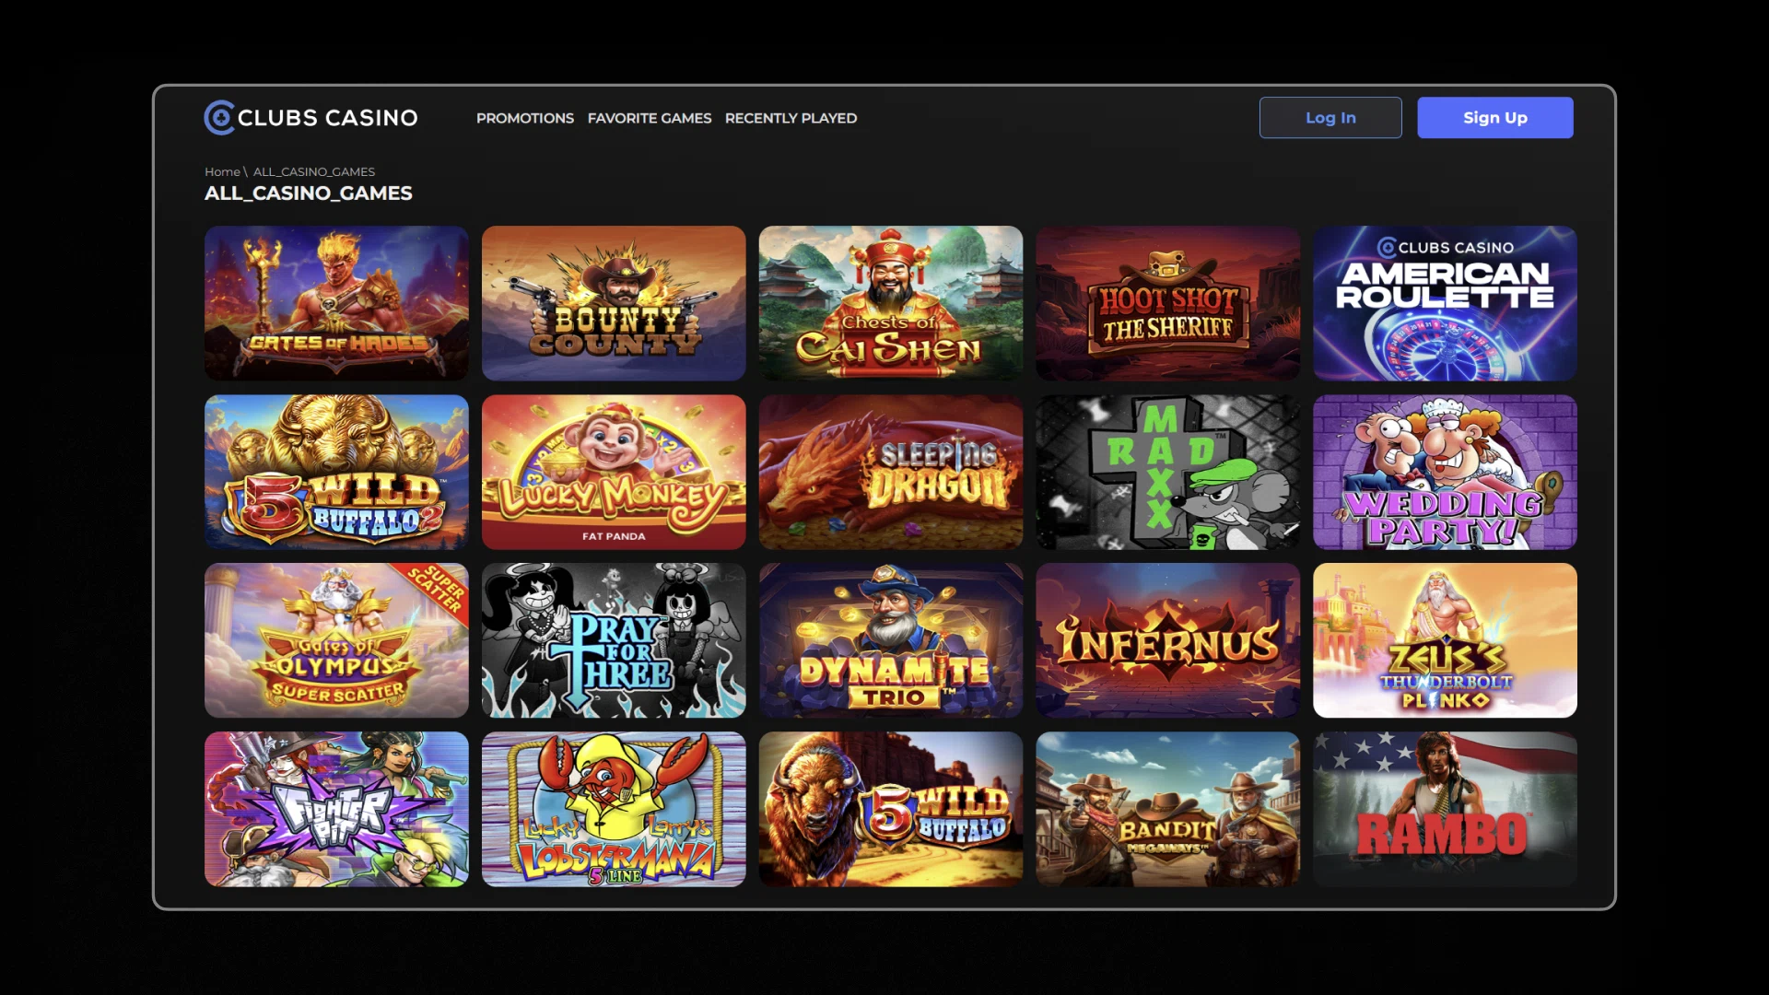The width and height of the screenshot is (1769, 995).
Task: Click the ALL_CASINO_GAMES page heading
Action: (309, 193)
